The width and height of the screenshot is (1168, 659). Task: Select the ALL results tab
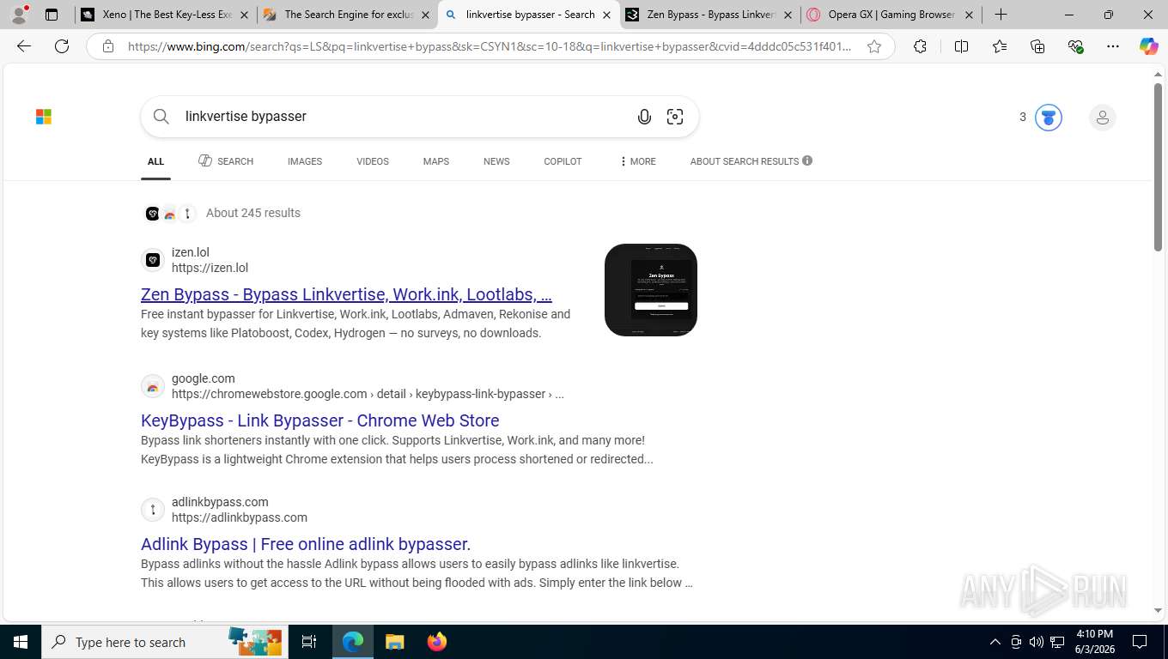(155, 161)
